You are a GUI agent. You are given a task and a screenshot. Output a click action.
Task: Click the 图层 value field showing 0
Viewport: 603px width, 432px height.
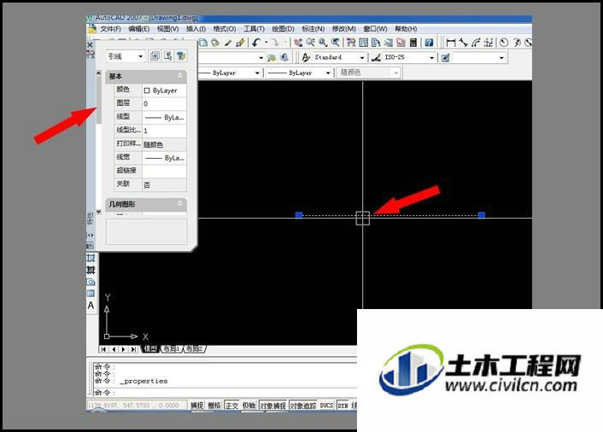pos(165,104)
